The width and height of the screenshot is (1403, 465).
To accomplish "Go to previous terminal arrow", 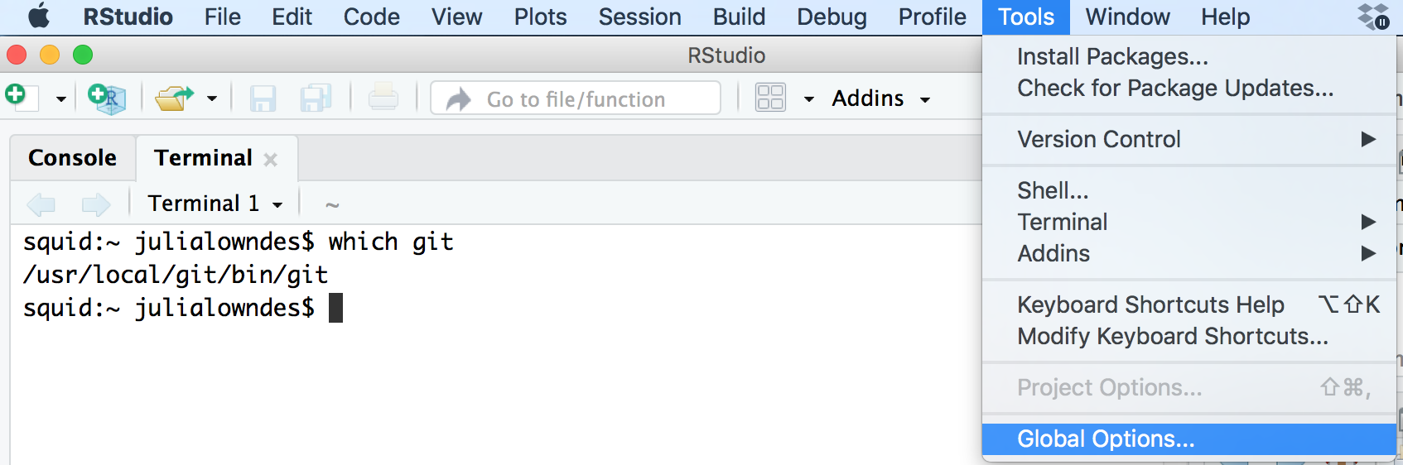I will [x=41, y=204].
